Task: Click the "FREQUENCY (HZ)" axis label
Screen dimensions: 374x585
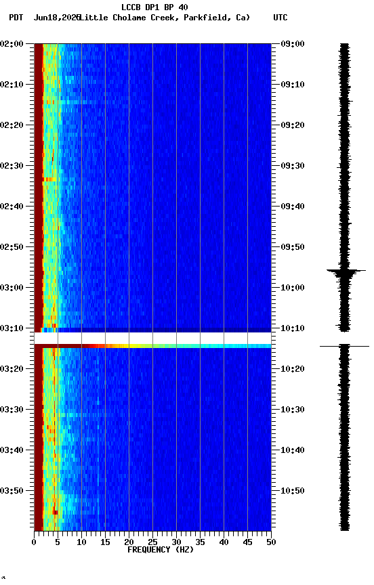Action: (161, 550)
